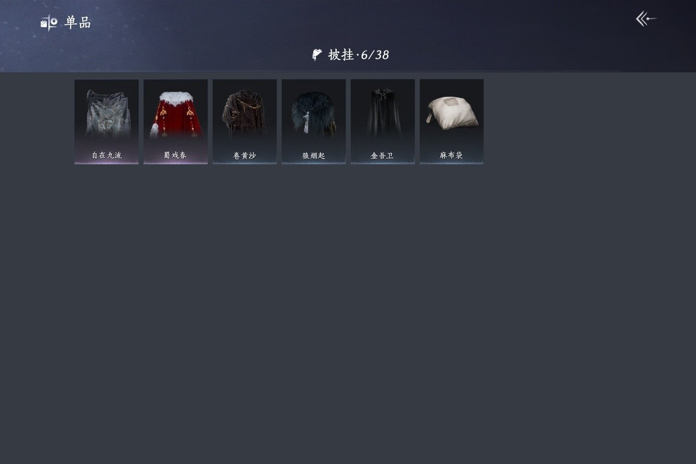Click the blue glow under 麻布袋 card

452,162
